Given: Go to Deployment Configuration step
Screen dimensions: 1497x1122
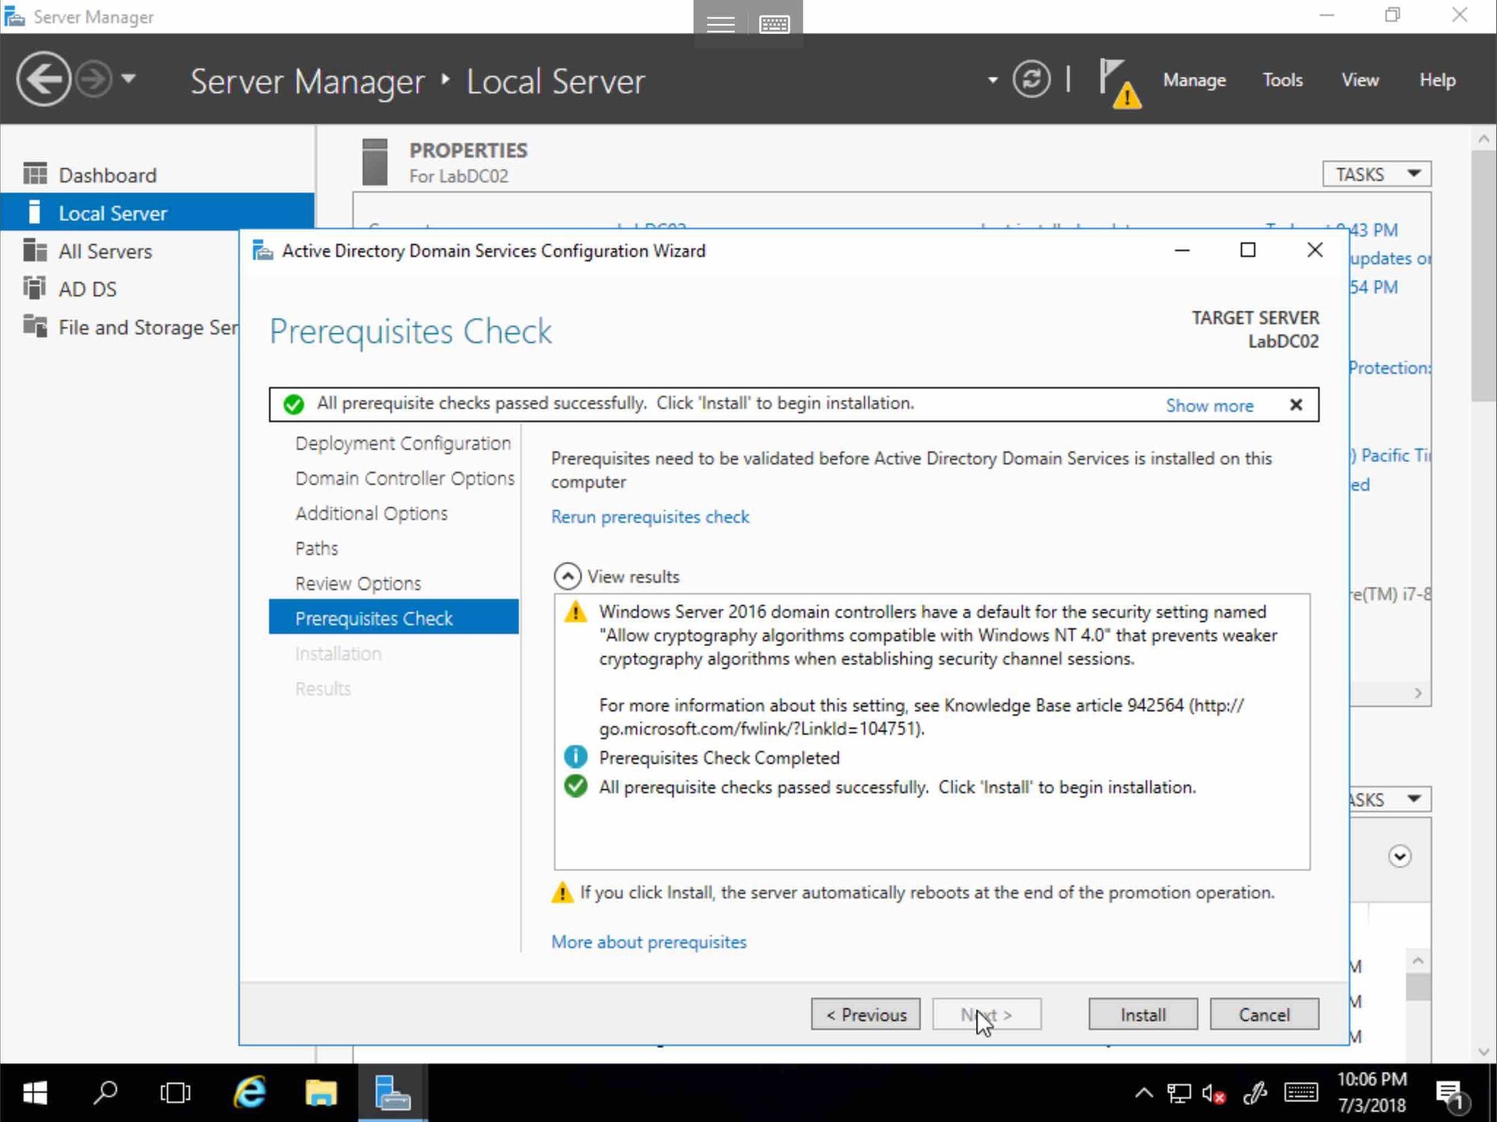Looking at the screenshot, I should 403,443.
